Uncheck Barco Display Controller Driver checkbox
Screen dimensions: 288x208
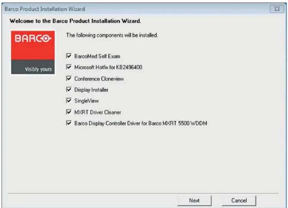click(69, 123)
